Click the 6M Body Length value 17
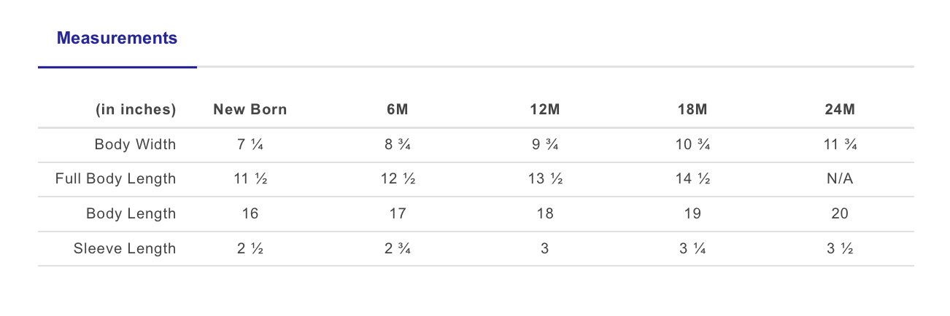 click(x=398, y=213)
